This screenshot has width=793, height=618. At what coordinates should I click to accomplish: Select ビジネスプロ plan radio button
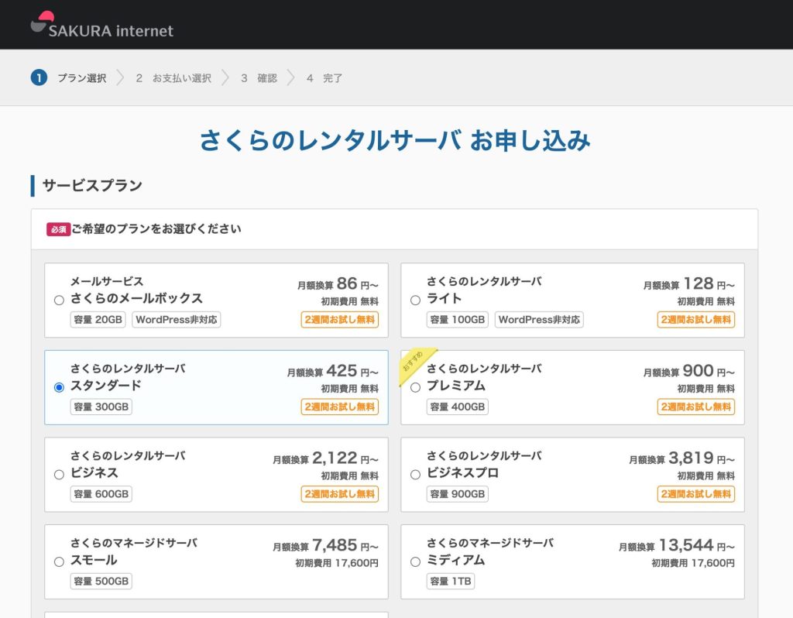415,475
